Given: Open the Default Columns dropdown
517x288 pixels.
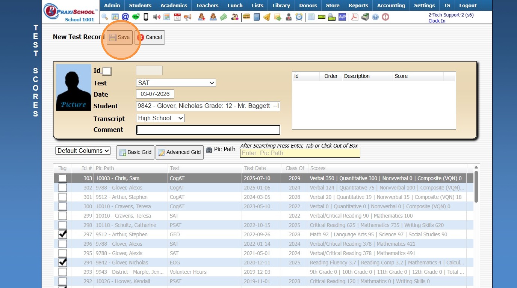Looking at the screenshot, I should click(83, 151).
